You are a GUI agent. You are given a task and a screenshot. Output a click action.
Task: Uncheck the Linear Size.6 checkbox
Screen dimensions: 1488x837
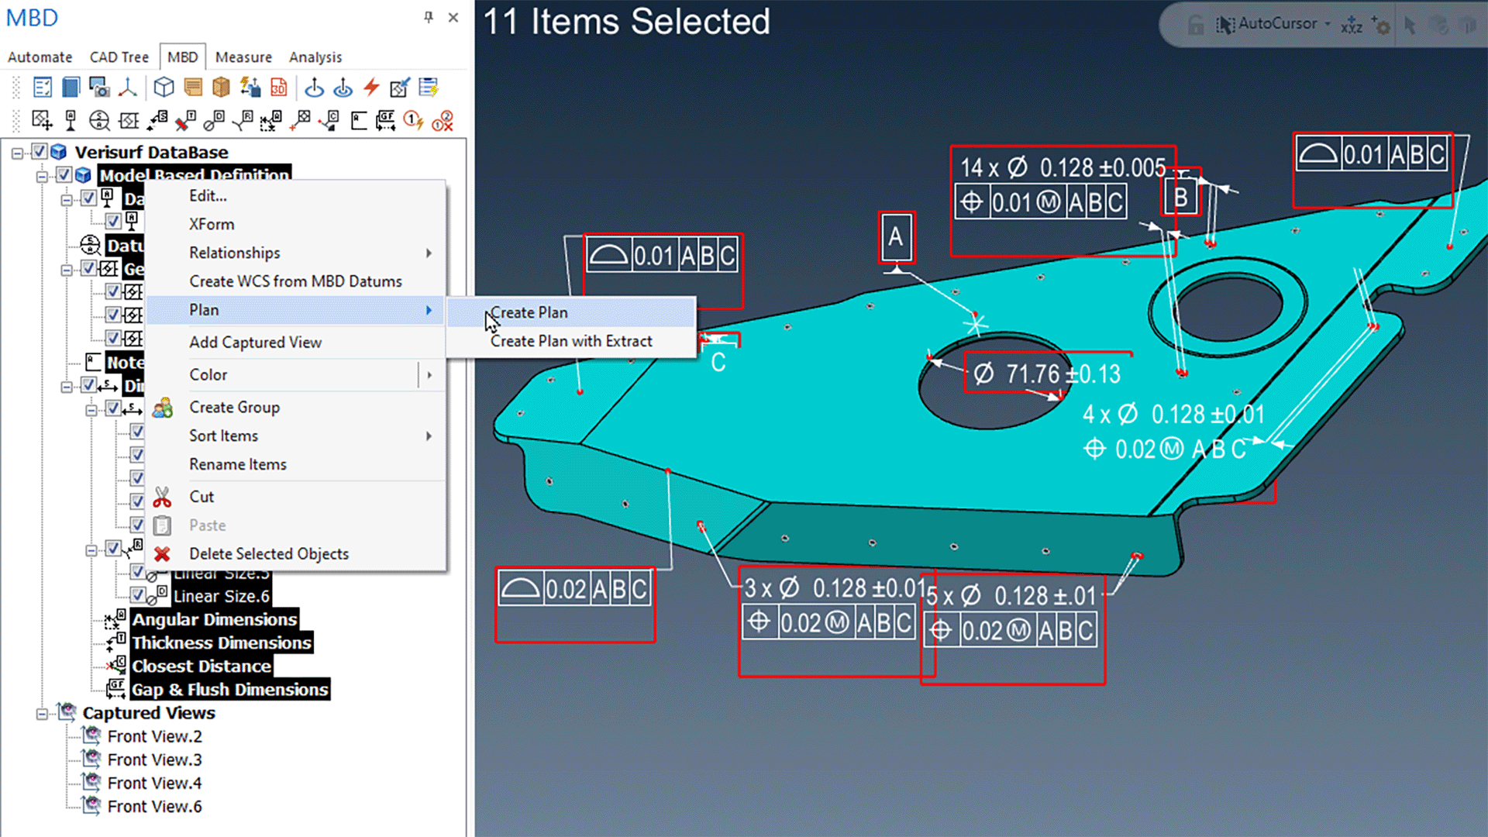tap(137, 595)
